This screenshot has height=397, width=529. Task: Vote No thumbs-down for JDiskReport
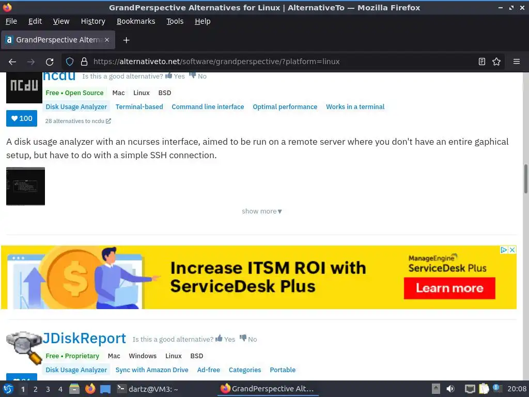248,339
